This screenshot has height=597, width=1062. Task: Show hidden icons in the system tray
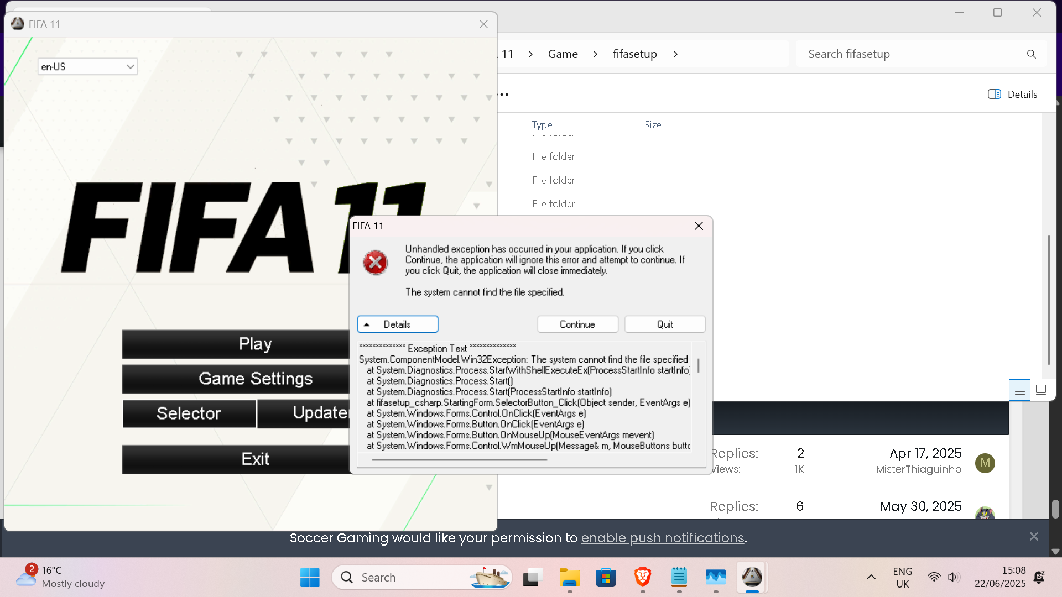(x=871, y=578)
